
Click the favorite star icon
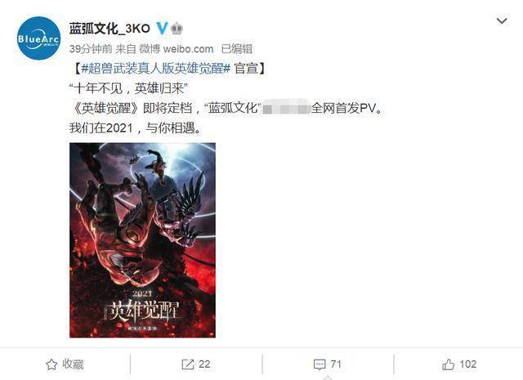[x=51, y=364]
